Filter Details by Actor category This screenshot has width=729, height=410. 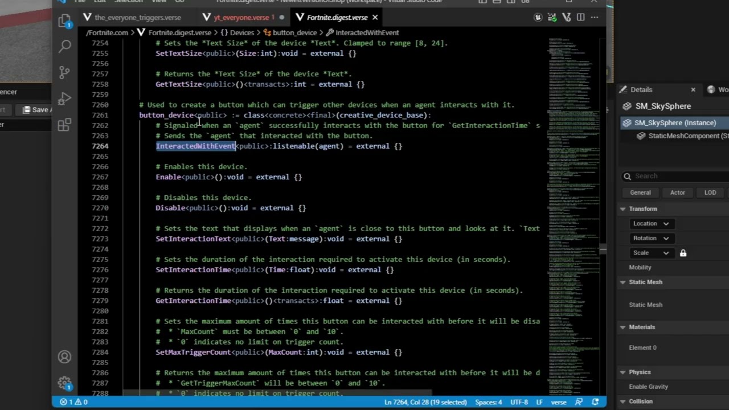pyautogui.click(x=677, y=192)
